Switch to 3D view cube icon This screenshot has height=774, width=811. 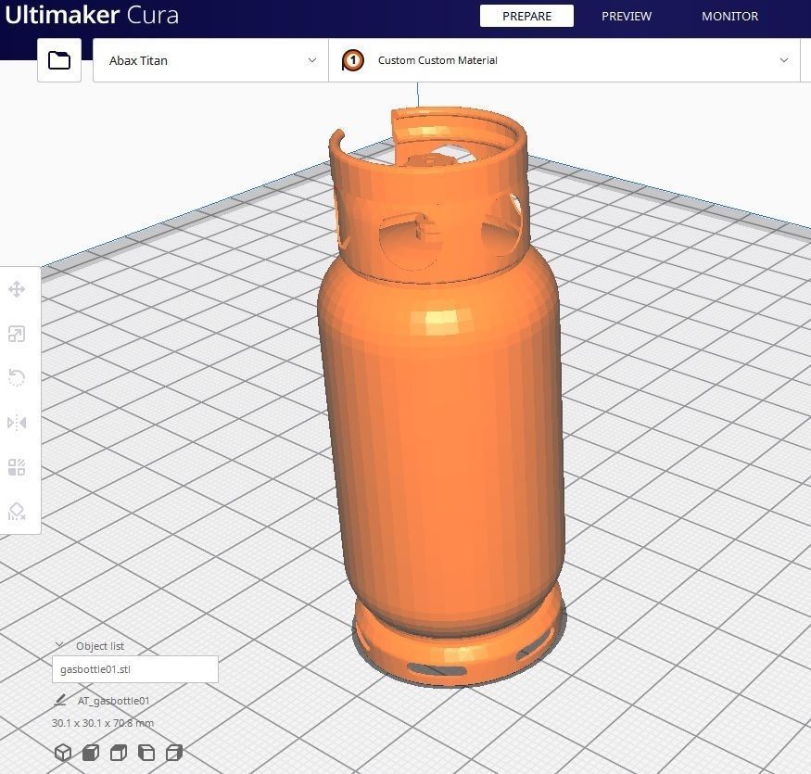coord(63,753)
